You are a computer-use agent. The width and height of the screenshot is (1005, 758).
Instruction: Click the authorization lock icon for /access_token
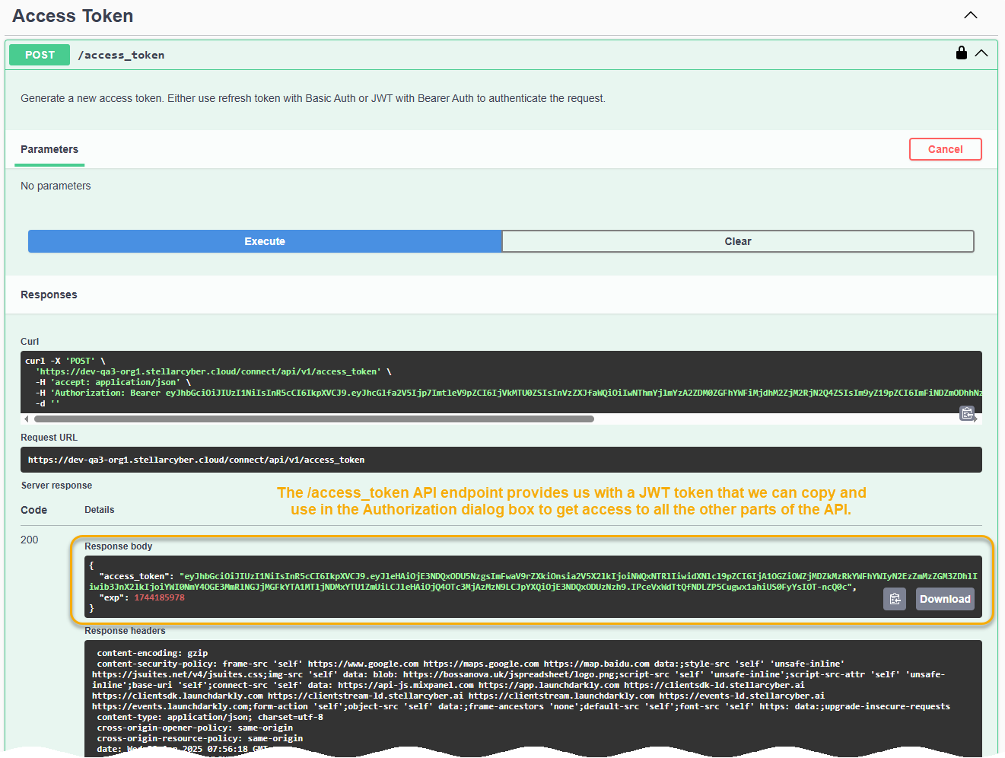(x=961, y=53)
